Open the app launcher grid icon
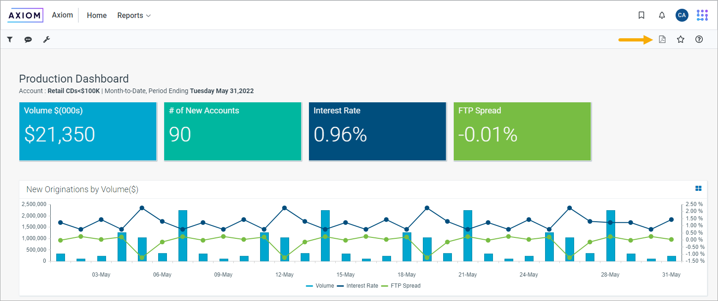 pyautogui.click(x=702, y=15)
